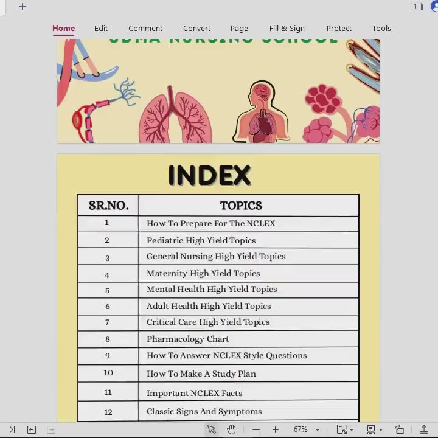This screenshot has width=438, height=438.
Task: Click the INDEX heading text
Action: [x=209, y=175]
